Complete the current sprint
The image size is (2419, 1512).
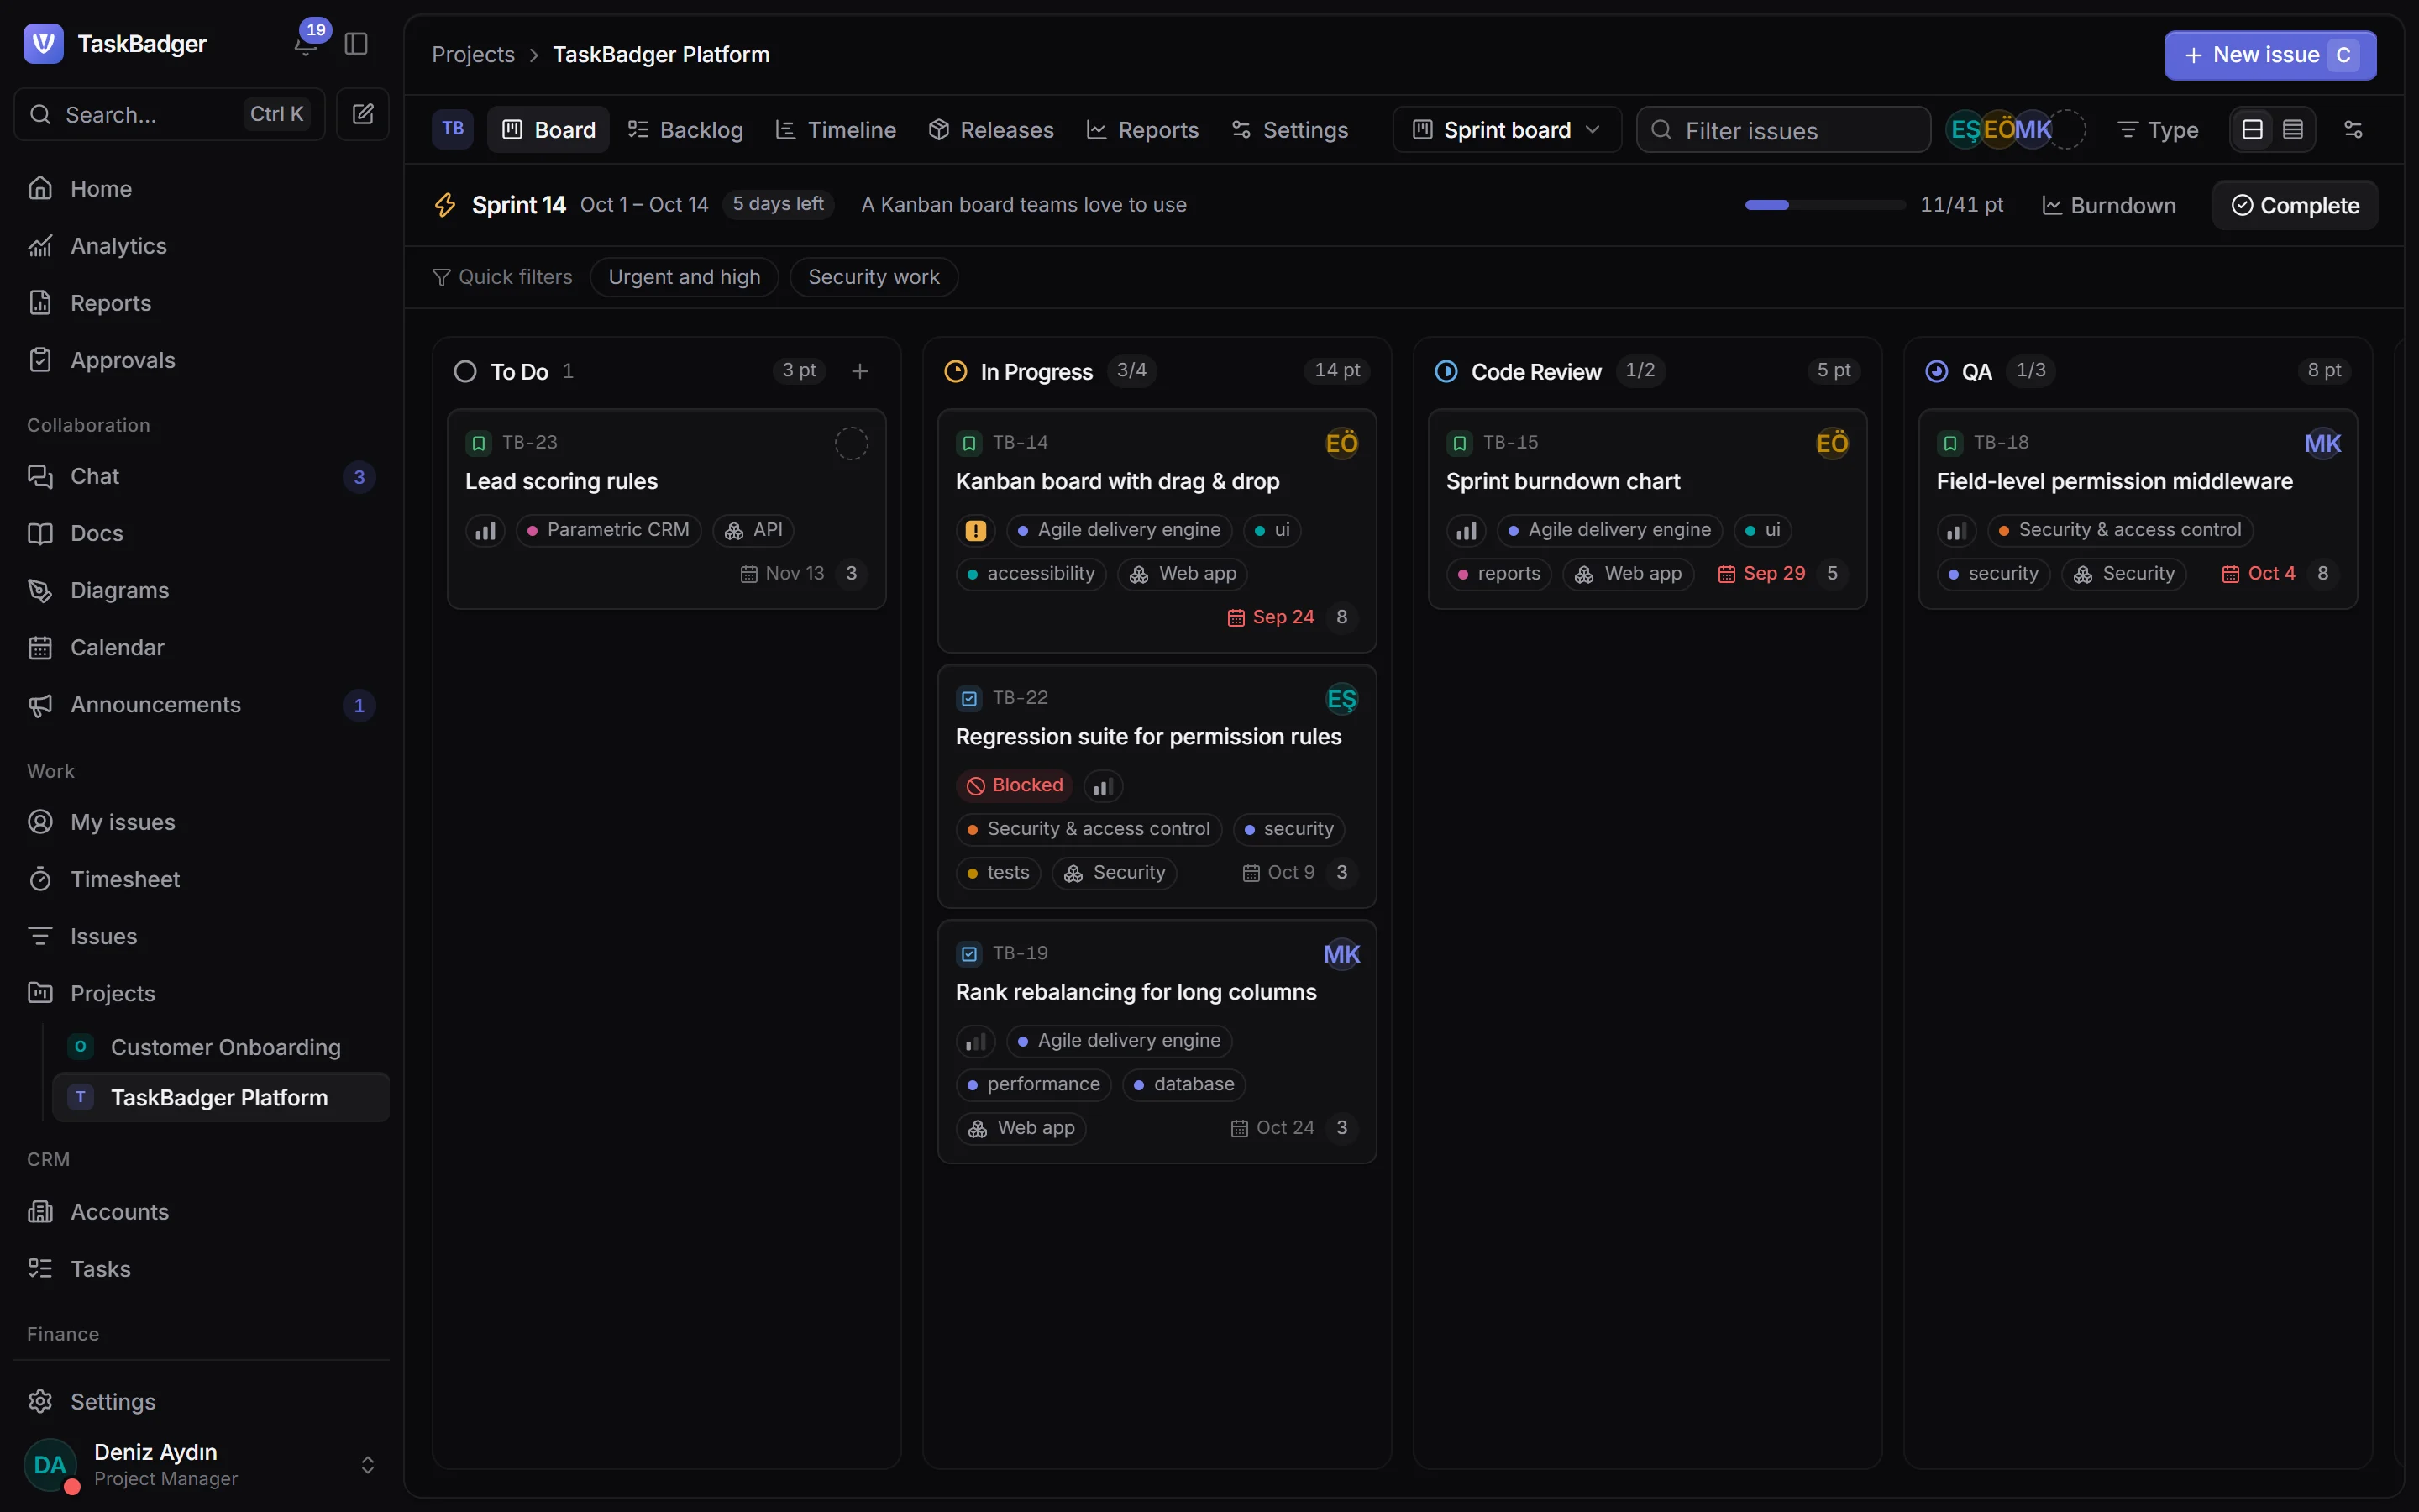coord(2295,205)
